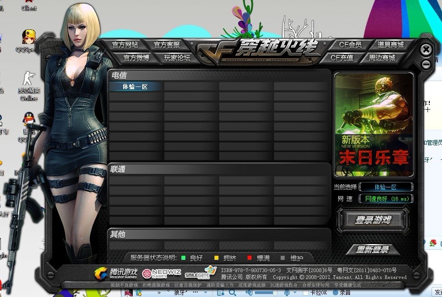
Task: Click the 末日乐章 new version banner
Action: click(x=374, y=125)
